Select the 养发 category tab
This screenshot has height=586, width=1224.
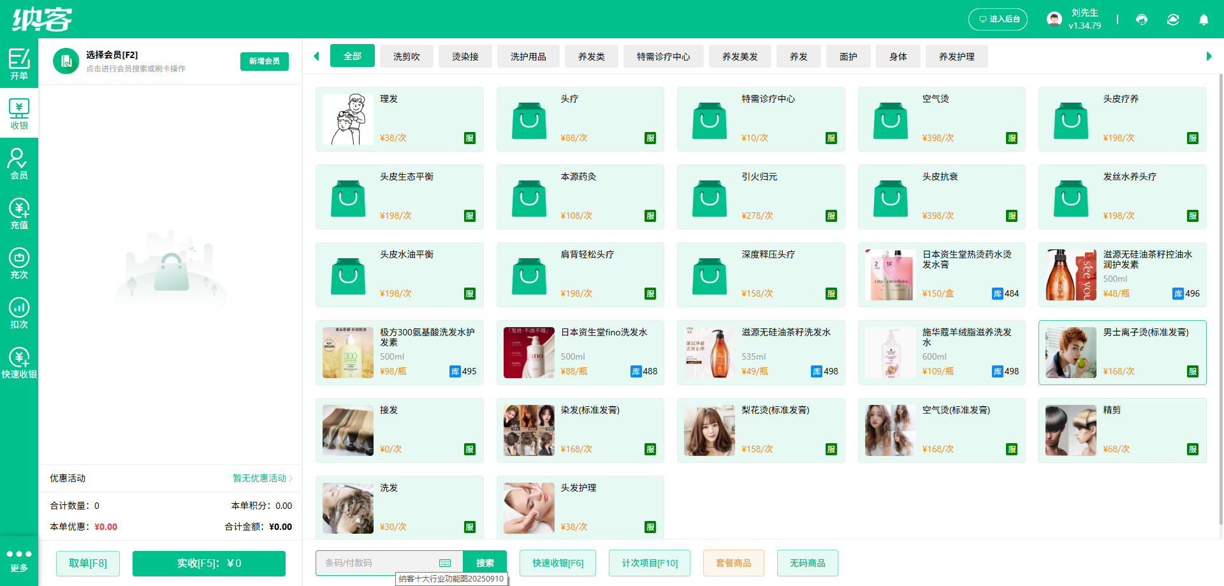[799, 56]
